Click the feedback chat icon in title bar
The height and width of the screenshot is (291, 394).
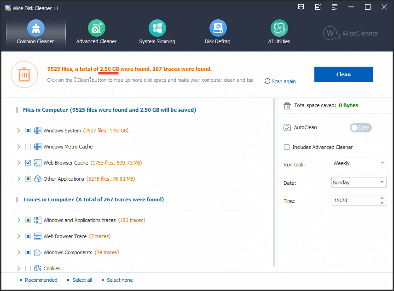(301, 7)
